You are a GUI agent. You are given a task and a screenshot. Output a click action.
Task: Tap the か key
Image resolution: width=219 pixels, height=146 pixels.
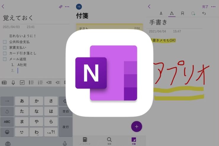click(x=36, y=101)
